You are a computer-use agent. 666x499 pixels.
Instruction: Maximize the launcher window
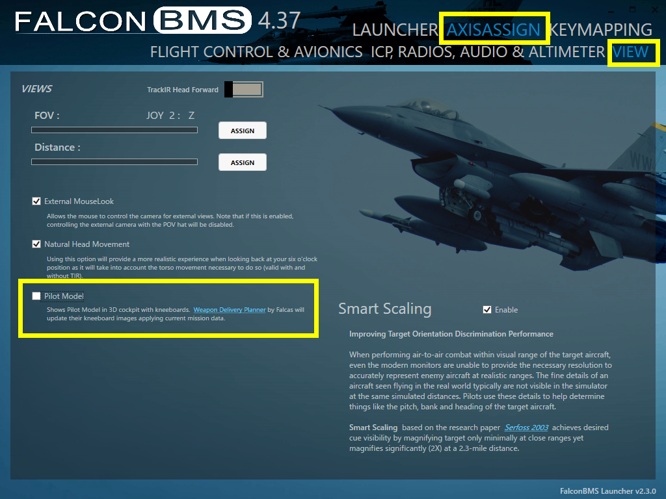[632, 9]
